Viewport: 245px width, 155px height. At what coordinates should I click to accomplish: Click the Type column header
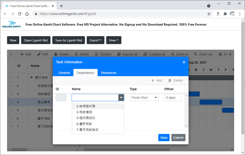[133, 89]
